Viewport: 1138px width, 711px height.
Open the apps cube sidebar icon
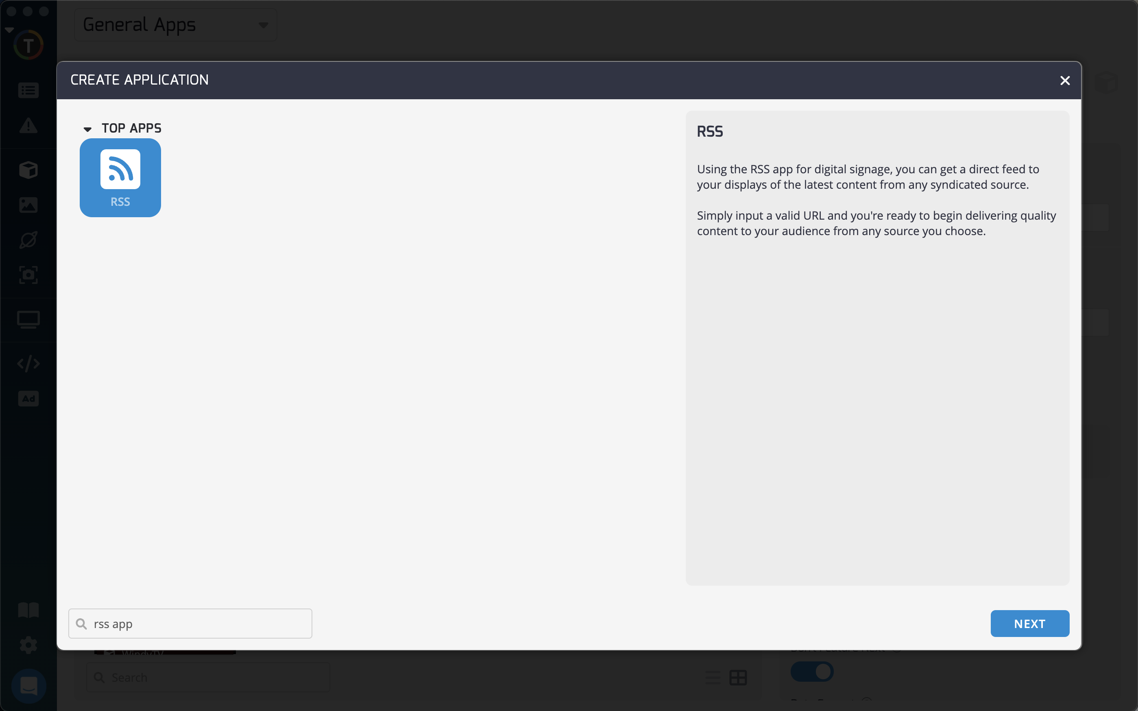[28, 170]
